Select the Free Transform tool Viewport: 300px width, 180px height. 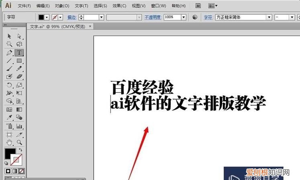[x=19, y=93]
